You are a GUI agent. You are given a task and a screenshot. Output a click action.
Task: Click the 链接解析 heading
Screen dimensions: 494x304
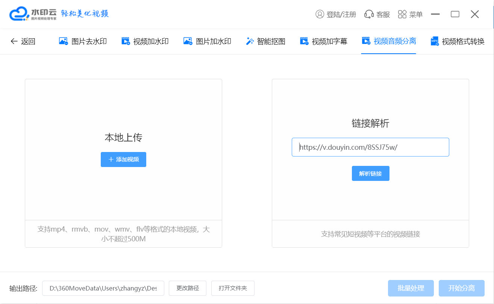pos(370,123)
